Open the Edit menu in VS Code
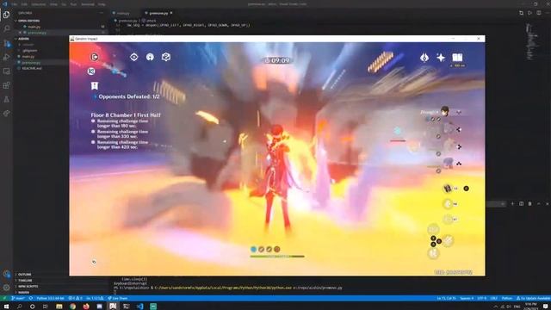The width and height of the screenshot is (551, 310). pyautogui.click(x=24, y=4)
